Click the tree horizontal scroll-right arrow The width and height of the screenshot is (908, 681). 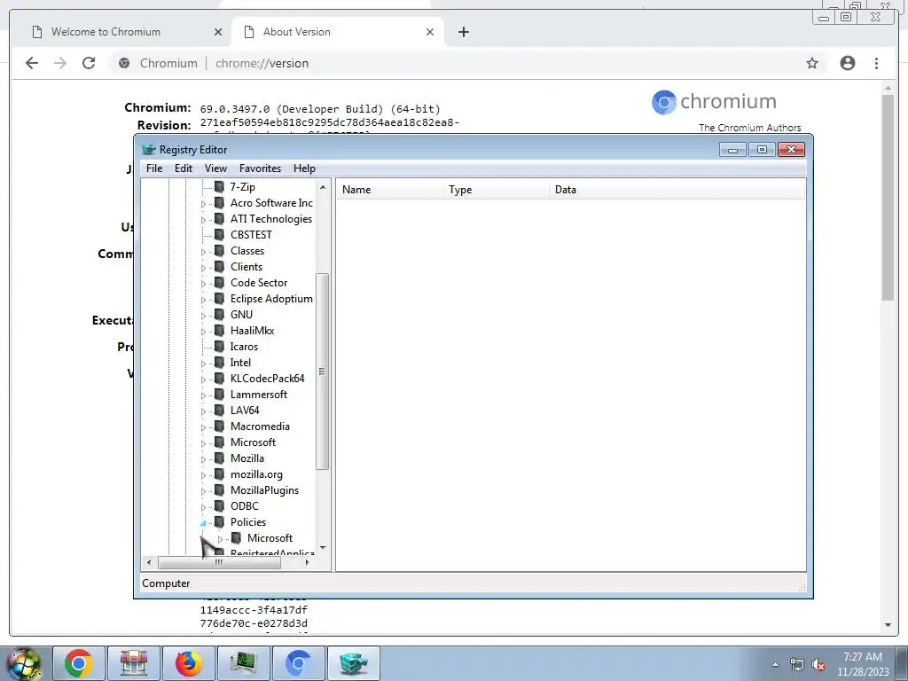click(x=306, y=561)
